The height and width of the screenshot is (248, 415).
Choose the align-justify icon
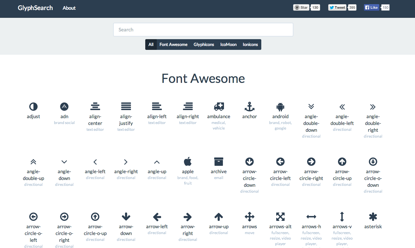tap(126, 107)
